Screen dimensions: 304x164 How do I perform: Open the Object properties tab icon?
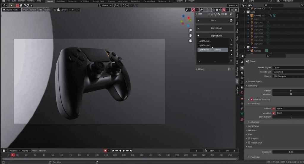[x=242, y=99]
